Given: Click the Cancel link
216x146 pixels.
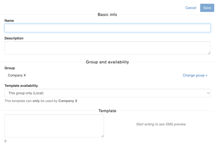Looking at the screenshot, I should (191, 8).
